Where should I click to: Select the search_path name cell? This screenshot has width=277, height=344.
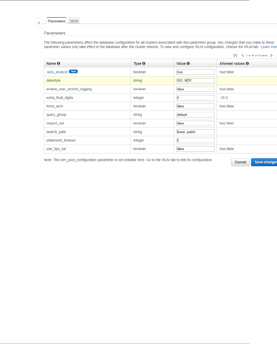pos(87,132)
